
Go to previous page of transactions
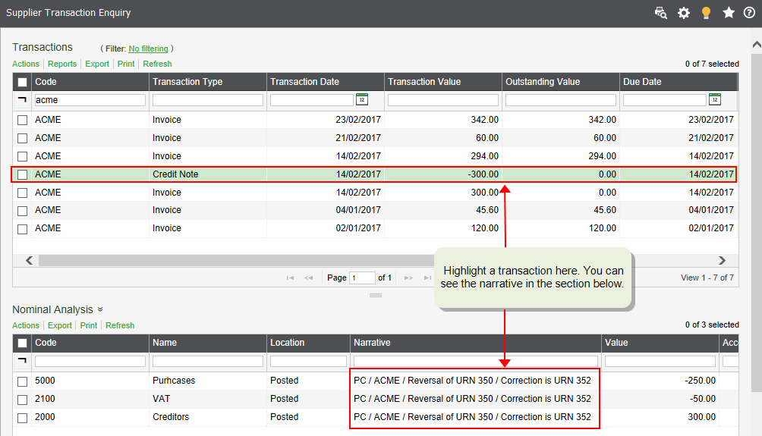tap(309, 278)
